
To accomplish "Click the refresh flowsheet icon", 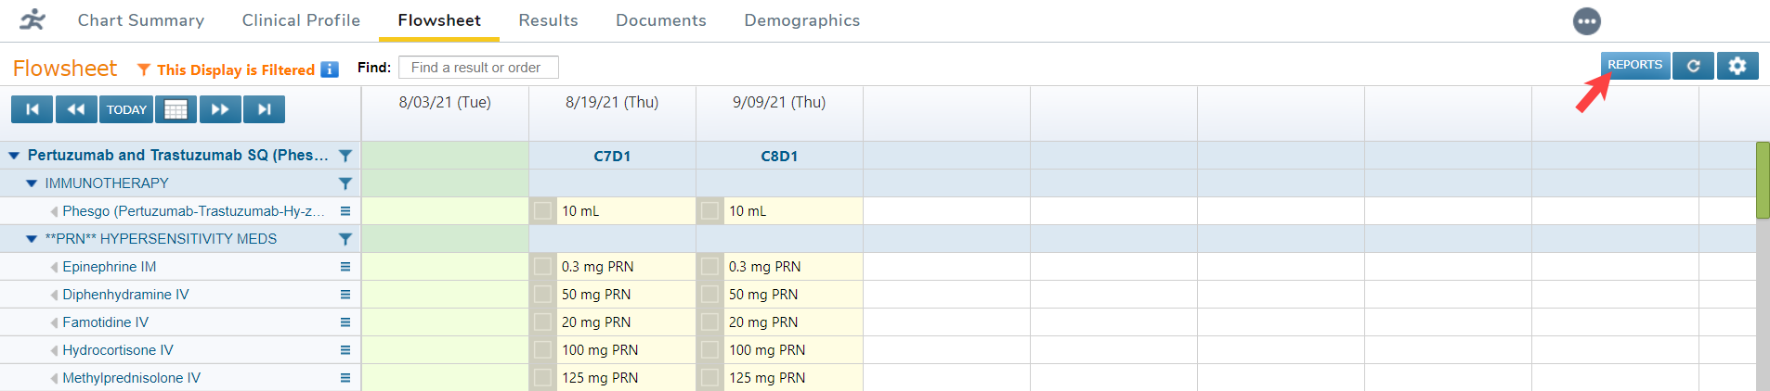I will click(x=1693, y=66).
